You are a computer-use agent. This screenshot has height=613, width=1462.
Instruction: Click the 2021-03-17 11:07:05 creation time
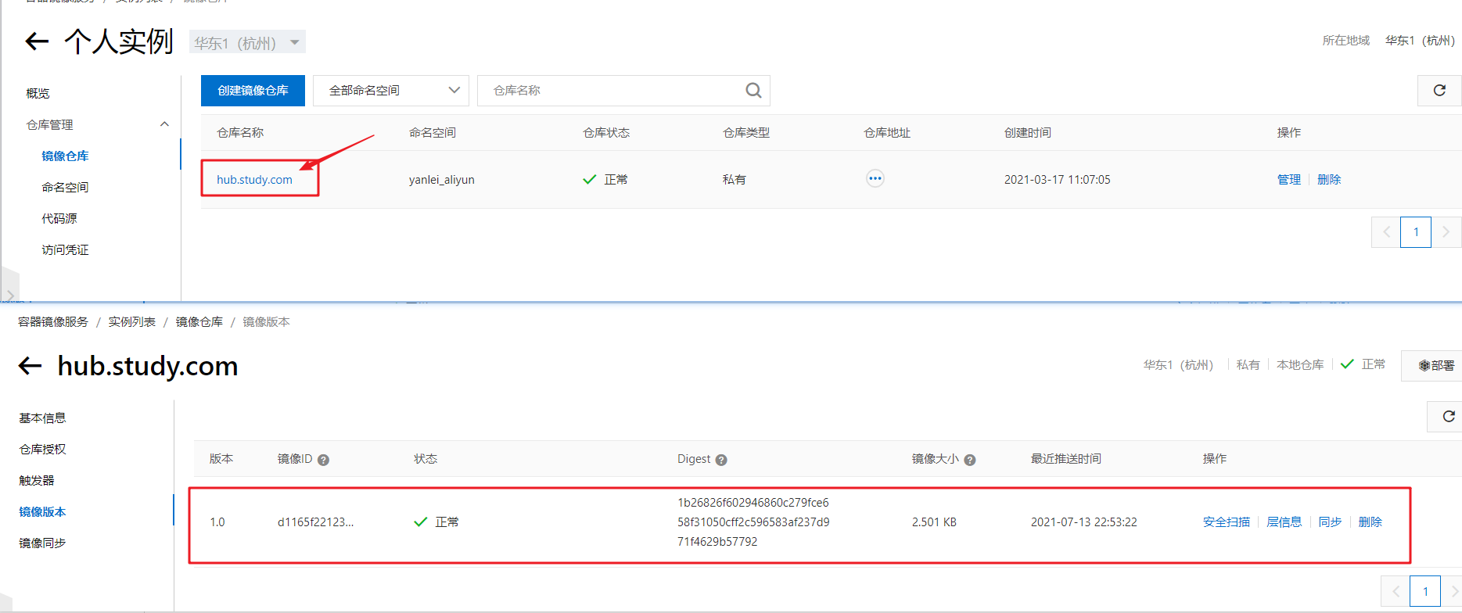click(1058, 180)
